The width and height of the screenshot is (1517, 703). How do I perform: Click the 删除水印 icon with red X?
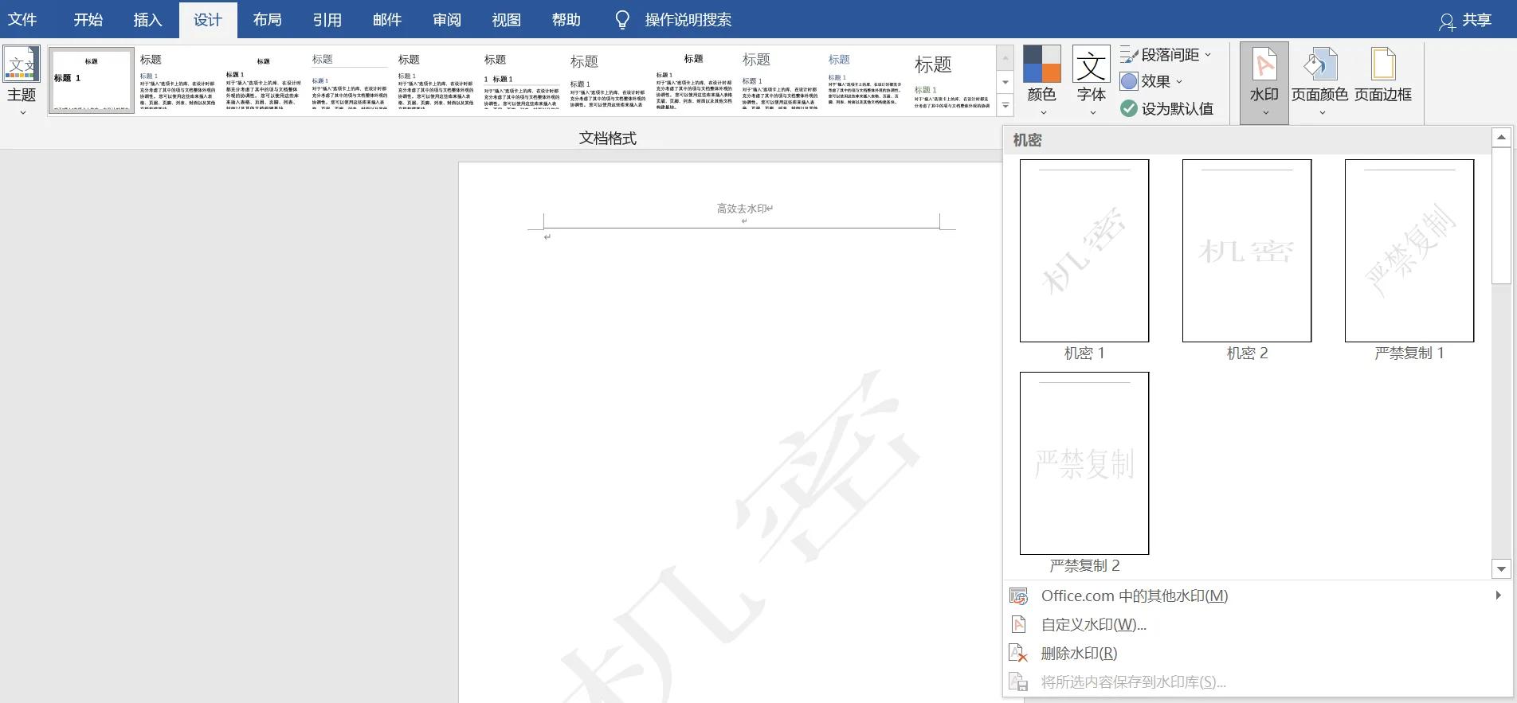point(1018,653)
